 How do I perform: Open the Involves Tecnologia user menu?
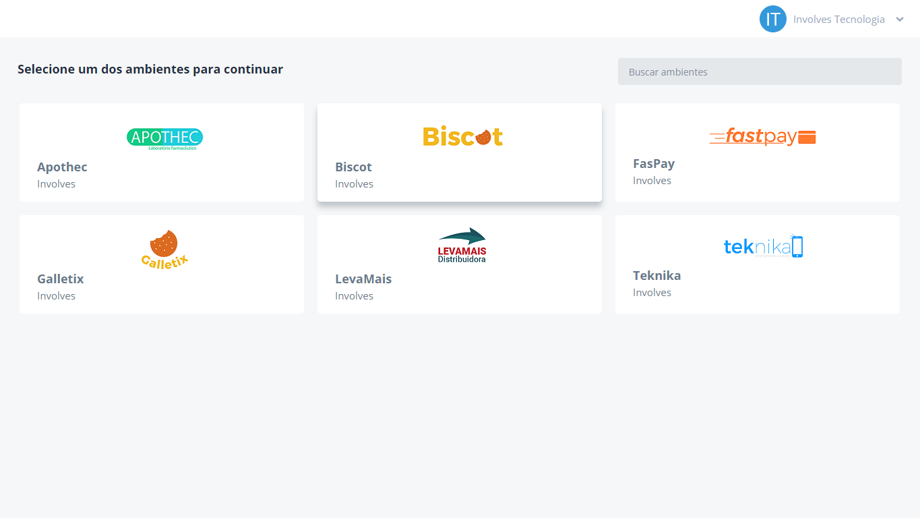click(838, 20)
